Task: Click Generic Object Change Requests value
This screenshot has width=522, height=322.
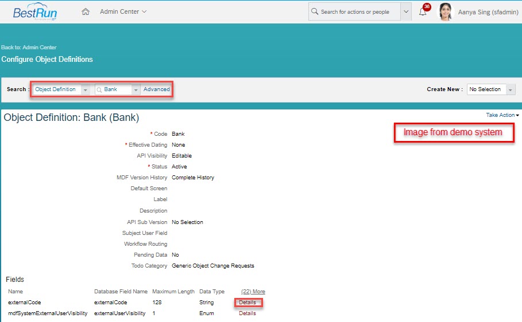Action: tap(213, 266)
